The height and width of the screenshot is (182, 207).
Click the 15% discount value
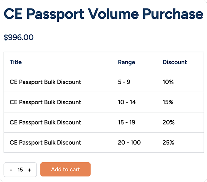click(x=168, y=102)
